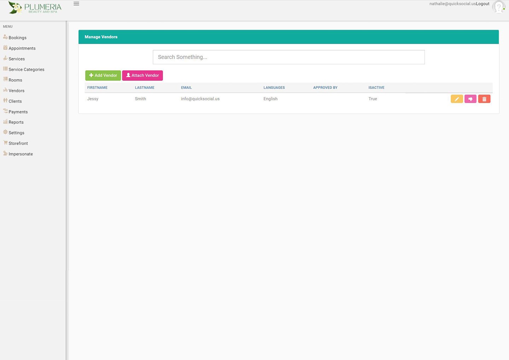Select Services in the left menu
The image size is (509, 360).
coord(17,59)
